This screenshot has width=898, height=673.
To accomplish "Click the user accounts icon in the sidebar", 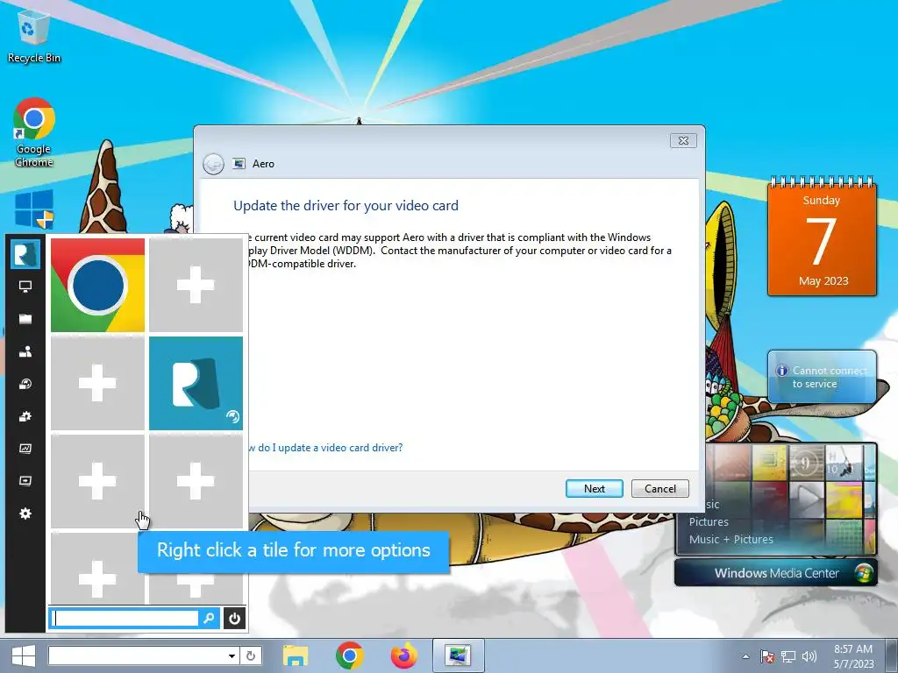I will [25, 352].
